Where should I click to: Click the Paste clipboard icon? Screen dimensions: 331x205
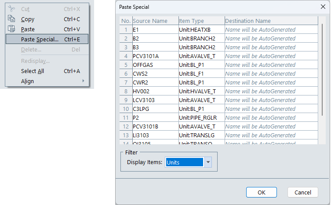(12, 29)
